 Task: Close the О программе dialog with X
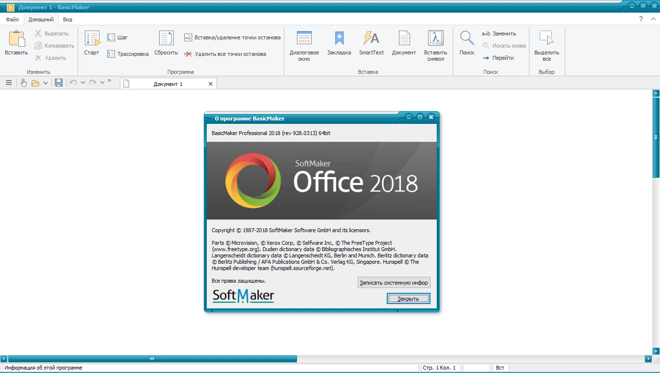431,117
